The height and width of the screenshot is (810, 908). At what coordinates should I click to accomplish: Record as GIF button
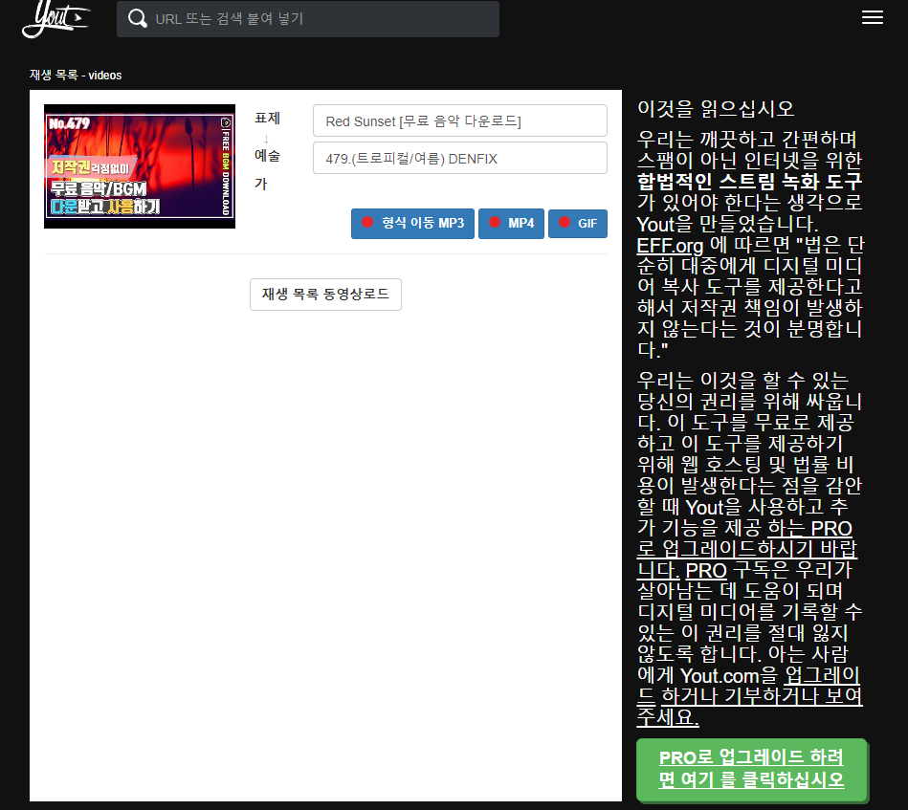coord(577,224)
